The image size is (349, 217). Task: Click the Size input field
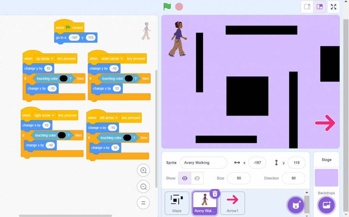pos(239,178)
